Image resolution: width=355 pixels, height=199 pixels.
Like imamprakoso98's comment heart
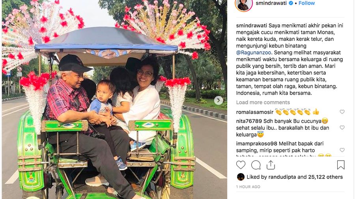pos(342,150)
